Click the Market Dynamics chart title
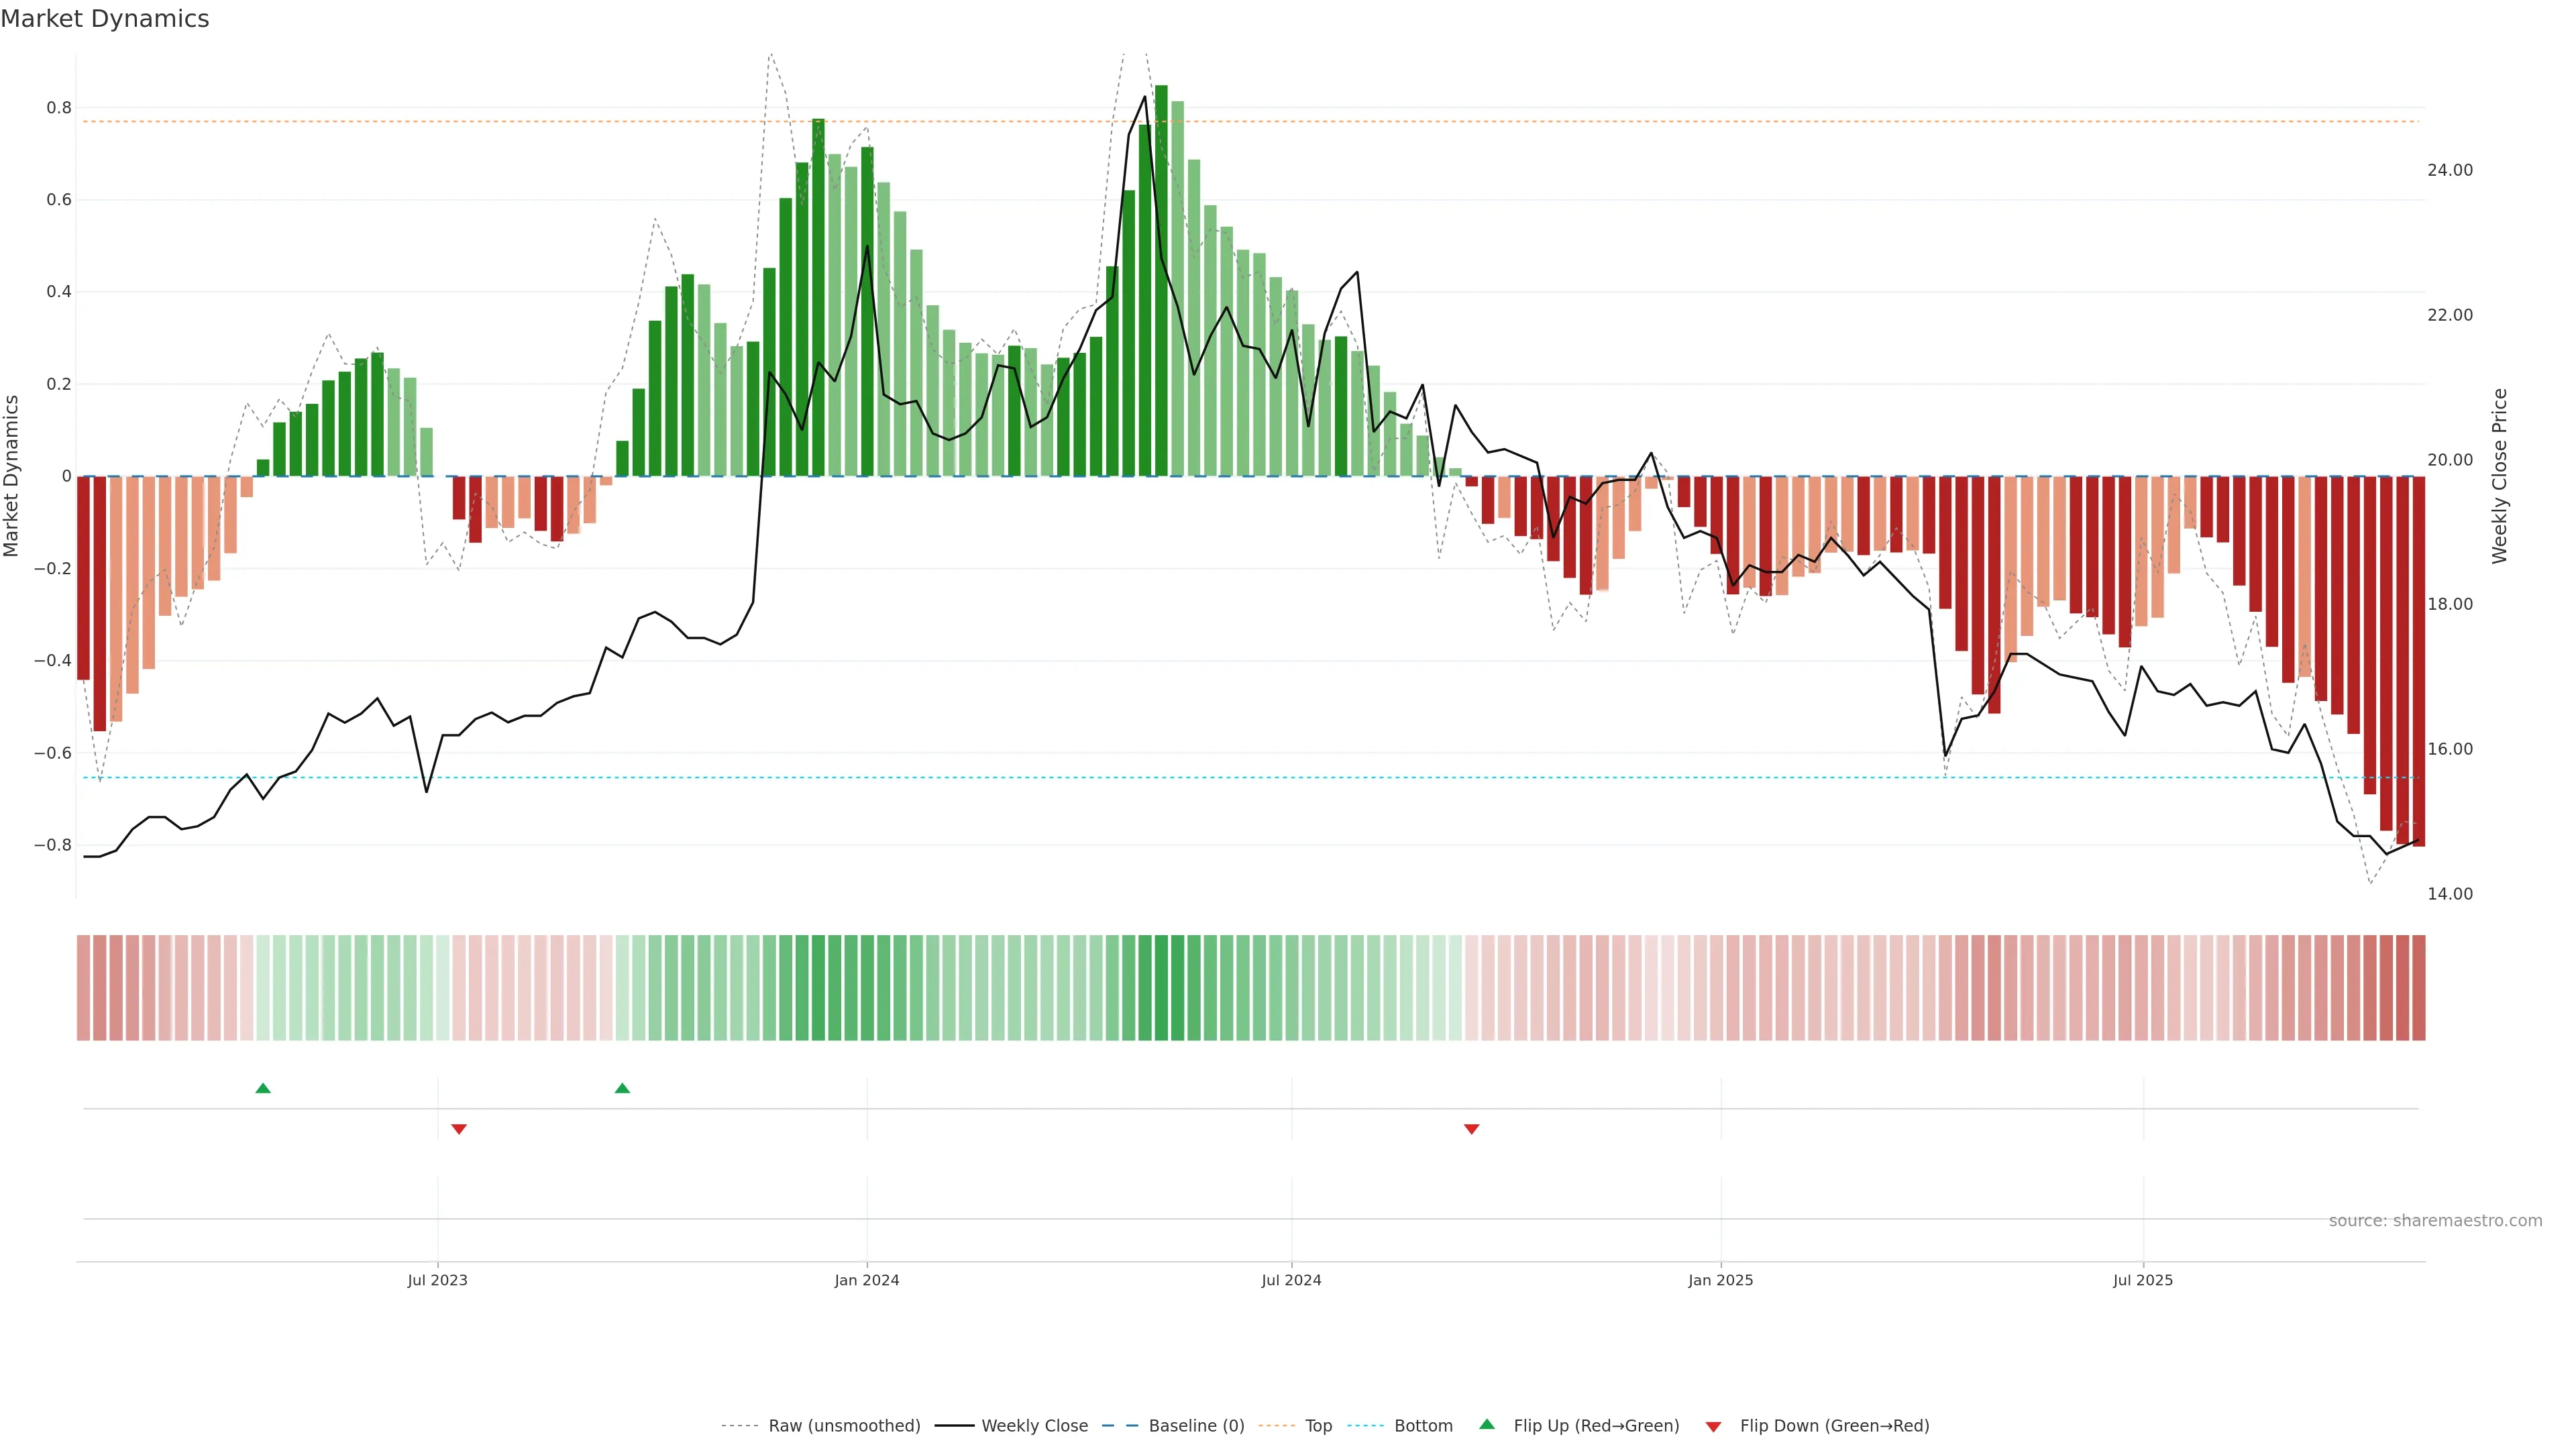2576x1449 pixels. (105, 19)
